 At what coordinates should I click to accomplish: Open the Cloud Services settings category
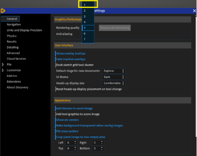click(16, 59)
